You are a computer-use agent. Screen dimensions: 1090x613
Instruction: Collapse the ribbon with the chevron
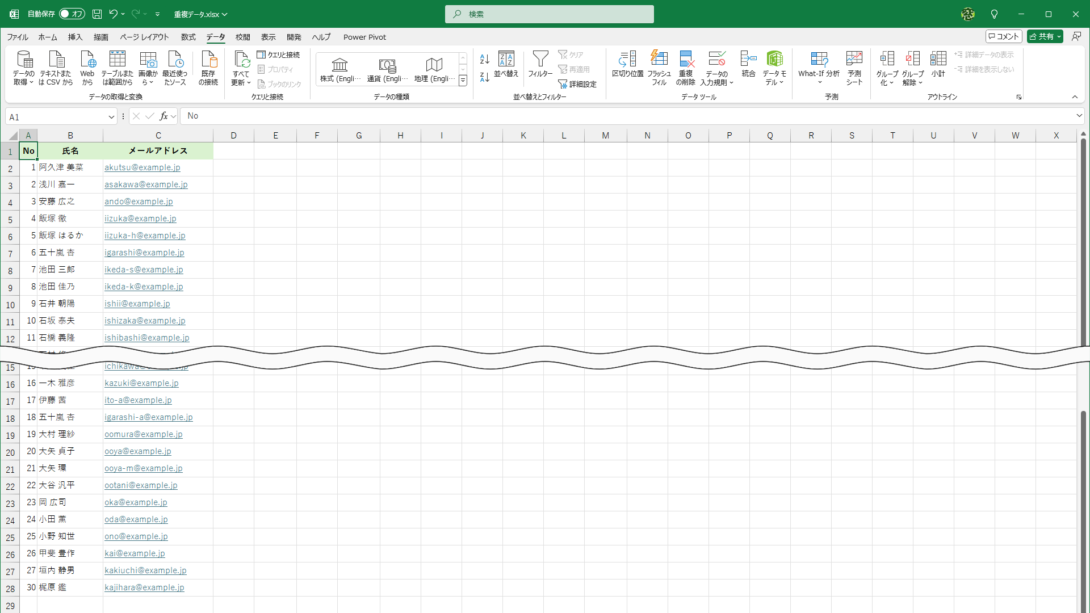[x=1075, y=97]
